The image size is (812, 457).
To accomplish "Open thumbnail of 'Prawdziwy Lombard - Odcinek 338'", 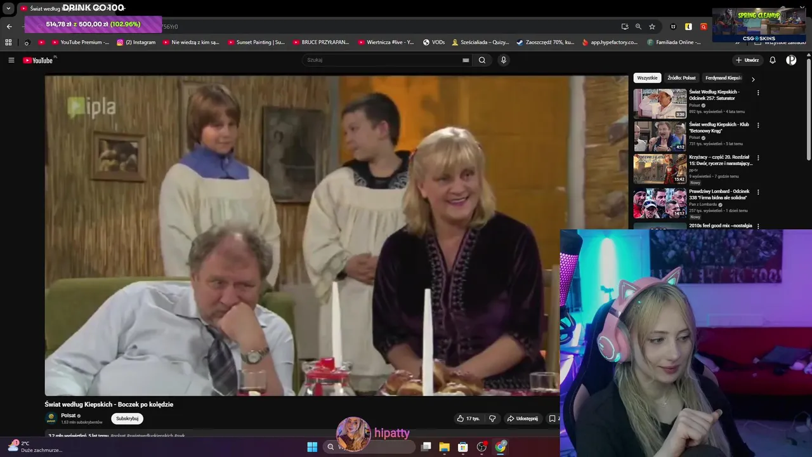I will (660, 203).
